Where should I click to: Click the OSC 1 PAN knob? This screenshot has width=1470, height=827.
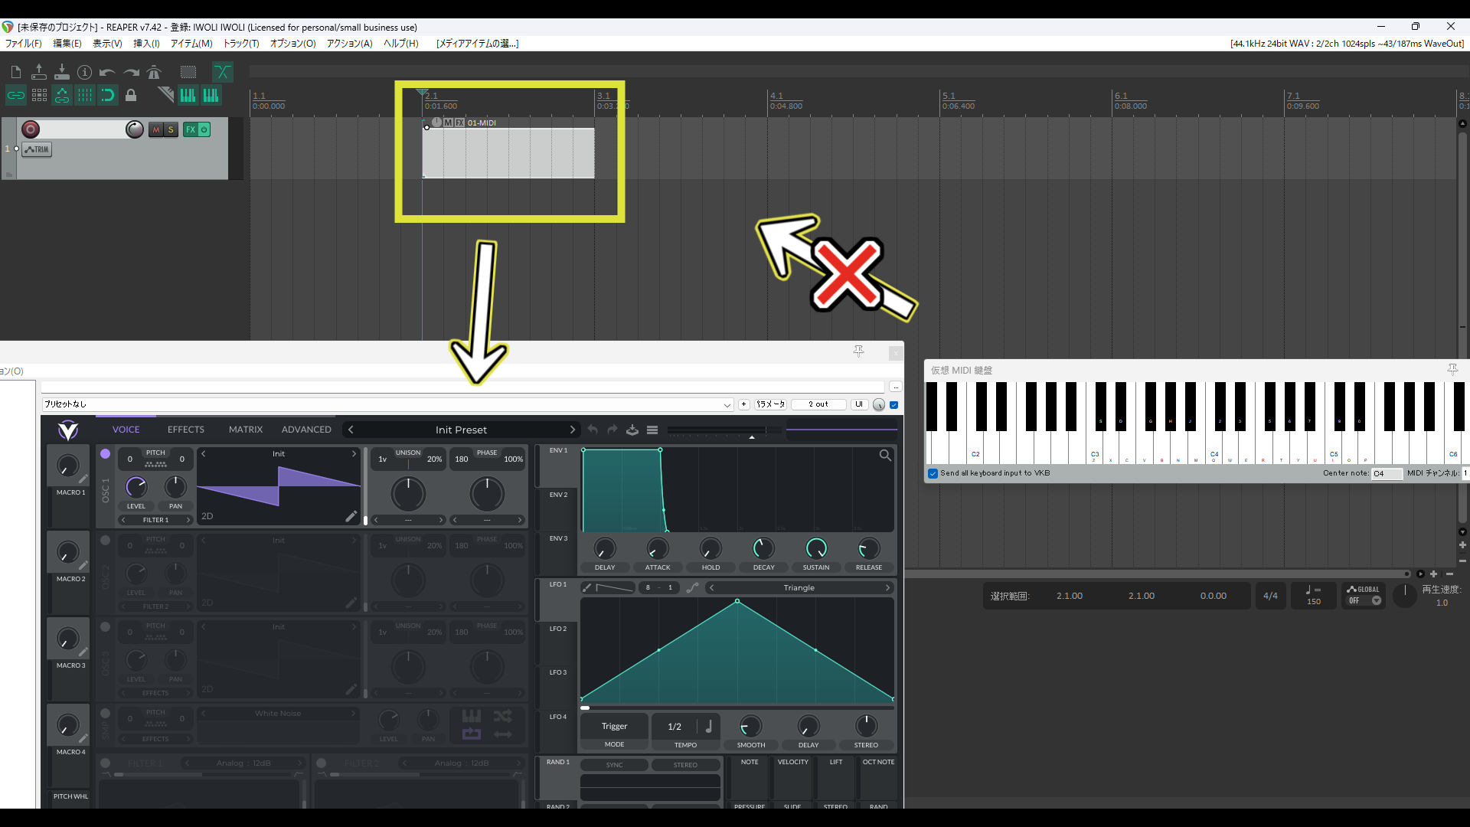click(175, 486)
